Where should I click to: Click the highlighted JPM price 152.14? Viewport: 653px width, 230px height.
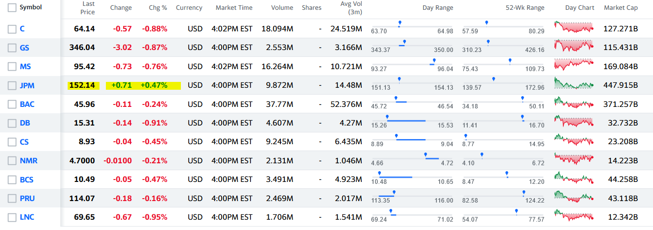[82, 86]
